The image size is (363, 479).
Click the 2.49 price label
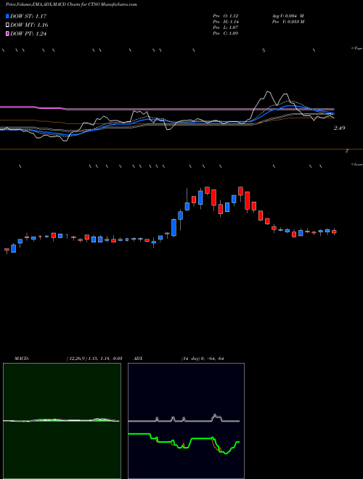pyautogui.click(x=339, y=128)
